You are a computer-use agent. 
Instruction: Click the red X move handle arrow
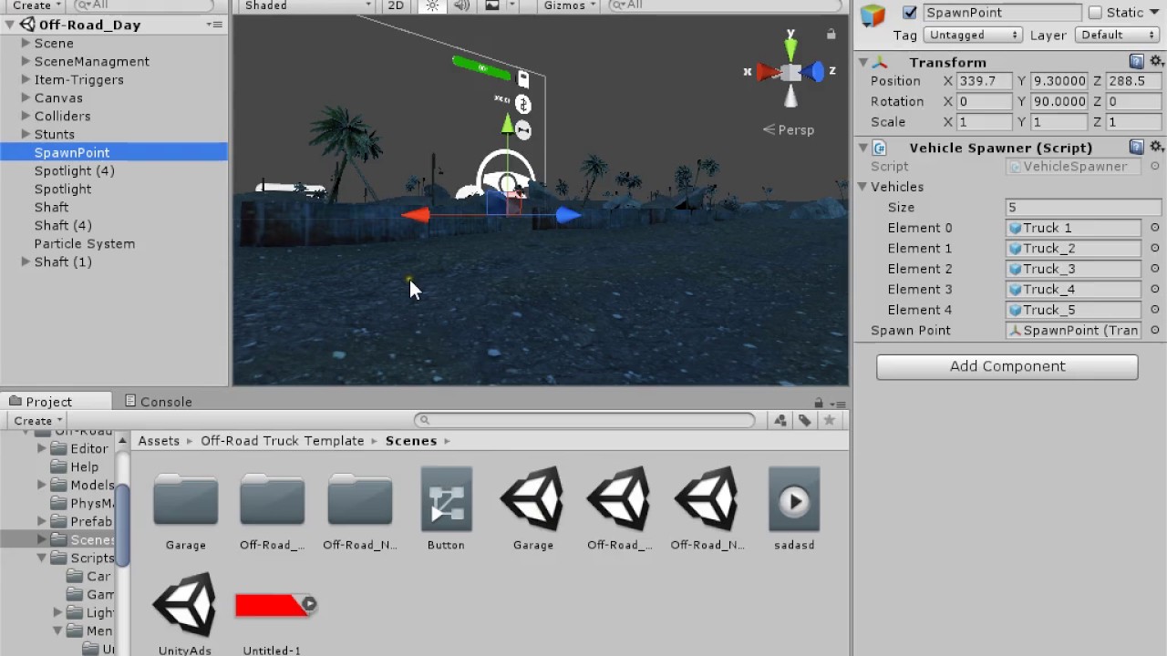click(x=415, y=215)
